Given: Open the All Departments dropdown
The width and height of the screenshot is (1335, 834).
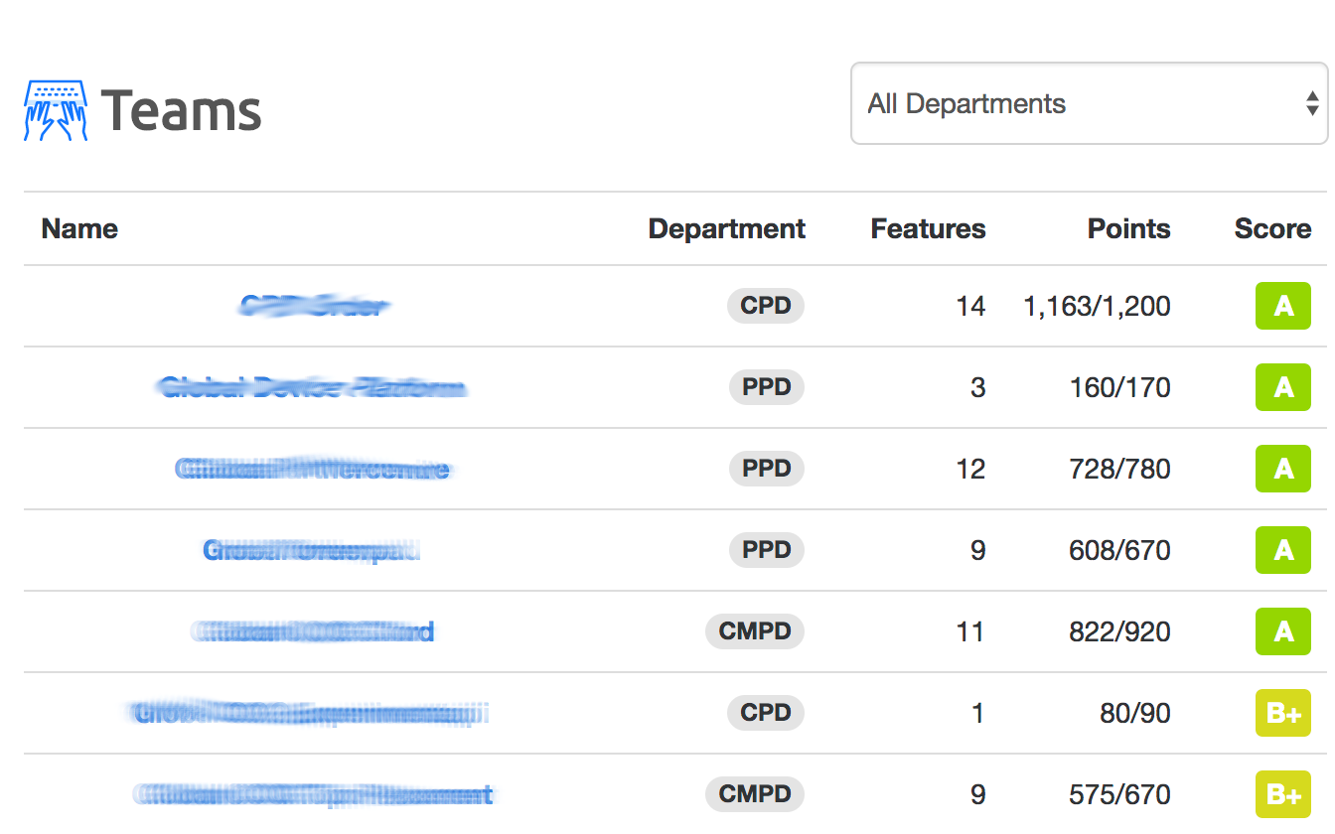Looking at the screenshot, I should coord(1089,104).
